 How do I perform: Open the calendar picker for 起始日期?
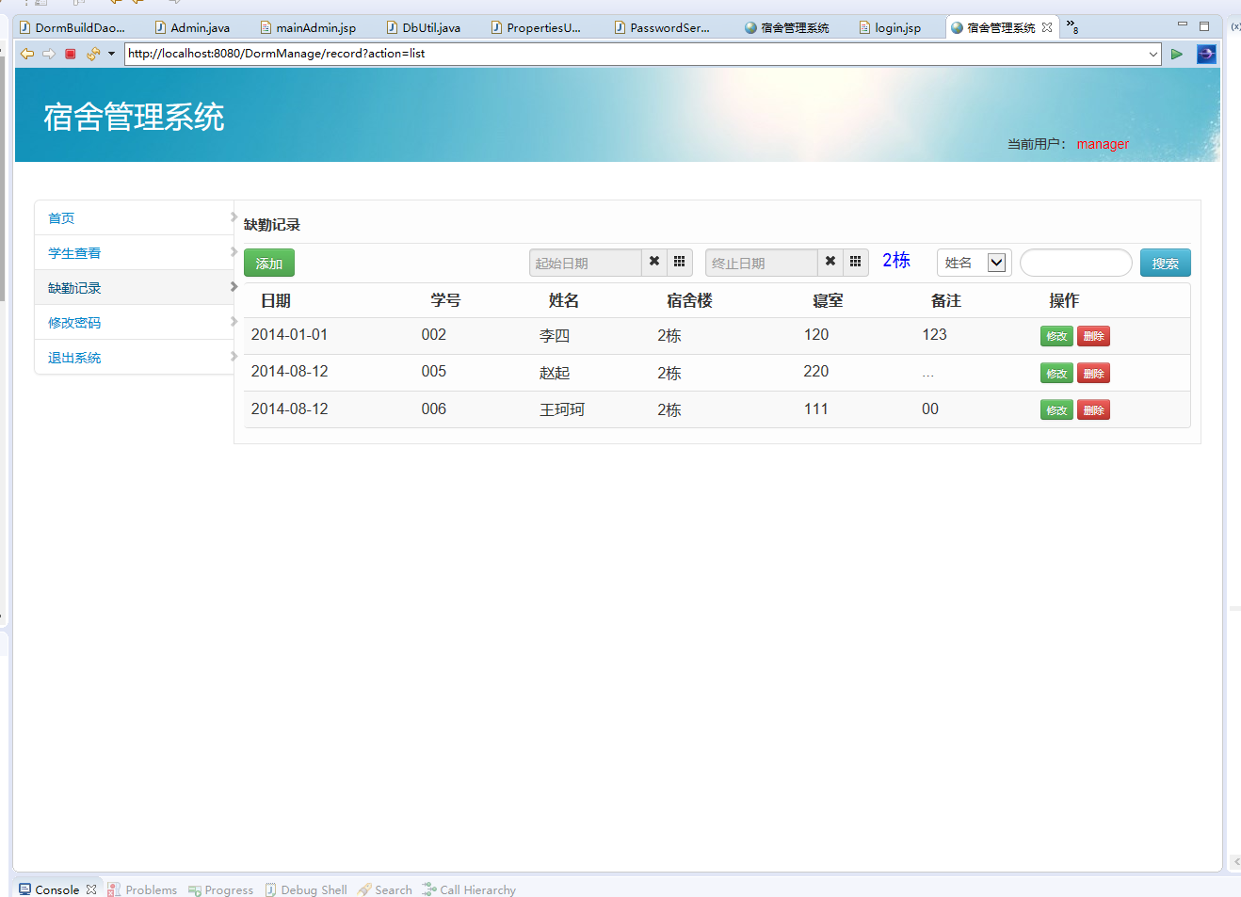tap(679, 263)
